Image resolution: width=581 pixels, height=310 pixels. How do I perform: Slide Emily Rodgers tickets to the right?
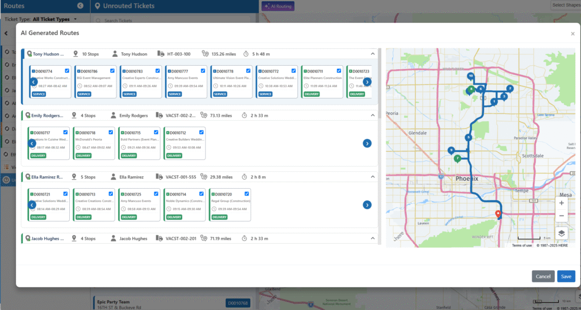(x=367, y=143)
